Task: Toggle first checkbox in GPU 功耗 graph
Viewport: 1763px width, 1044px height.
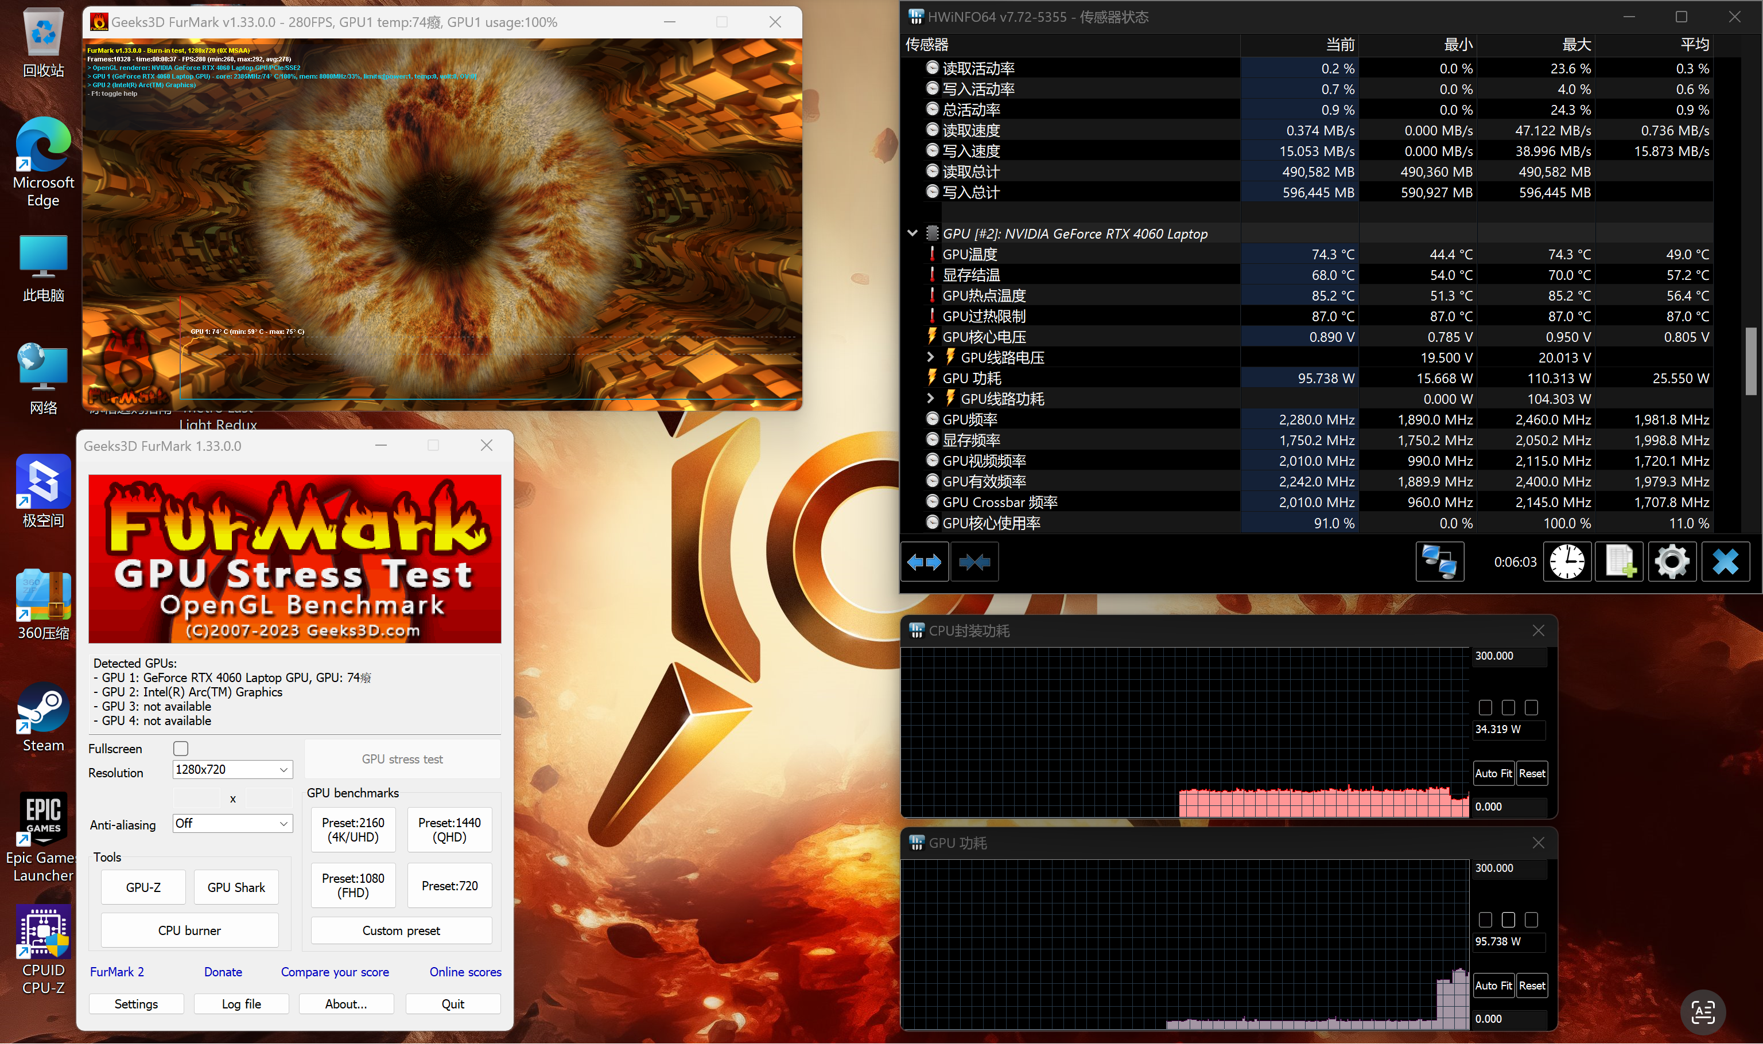Action: click(1485, 920)
